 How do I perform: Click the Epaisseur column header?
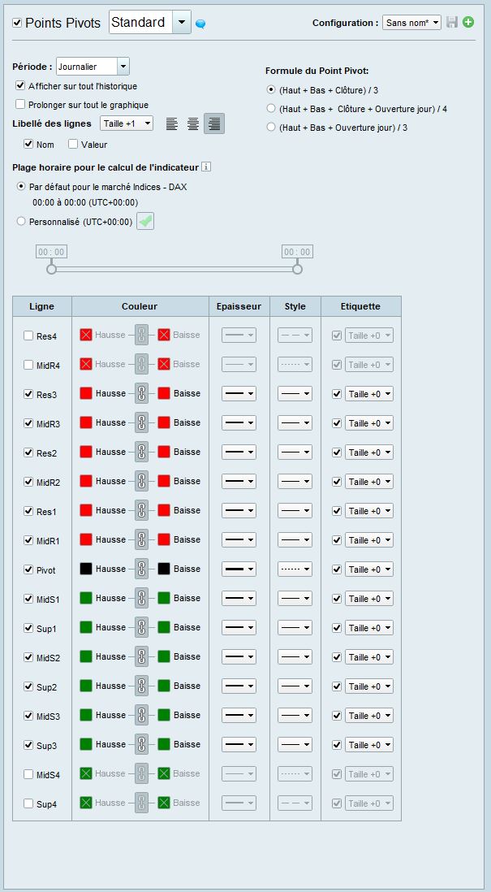click(x=239, y=306)
